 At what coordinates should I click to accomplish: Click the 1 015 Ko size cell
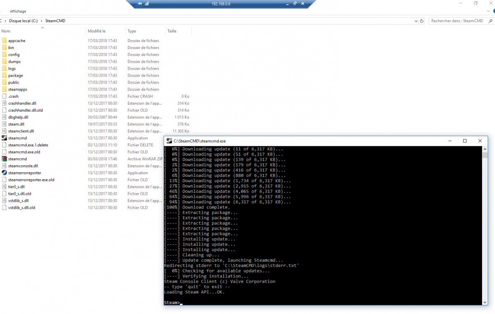[x=181, y=117]
